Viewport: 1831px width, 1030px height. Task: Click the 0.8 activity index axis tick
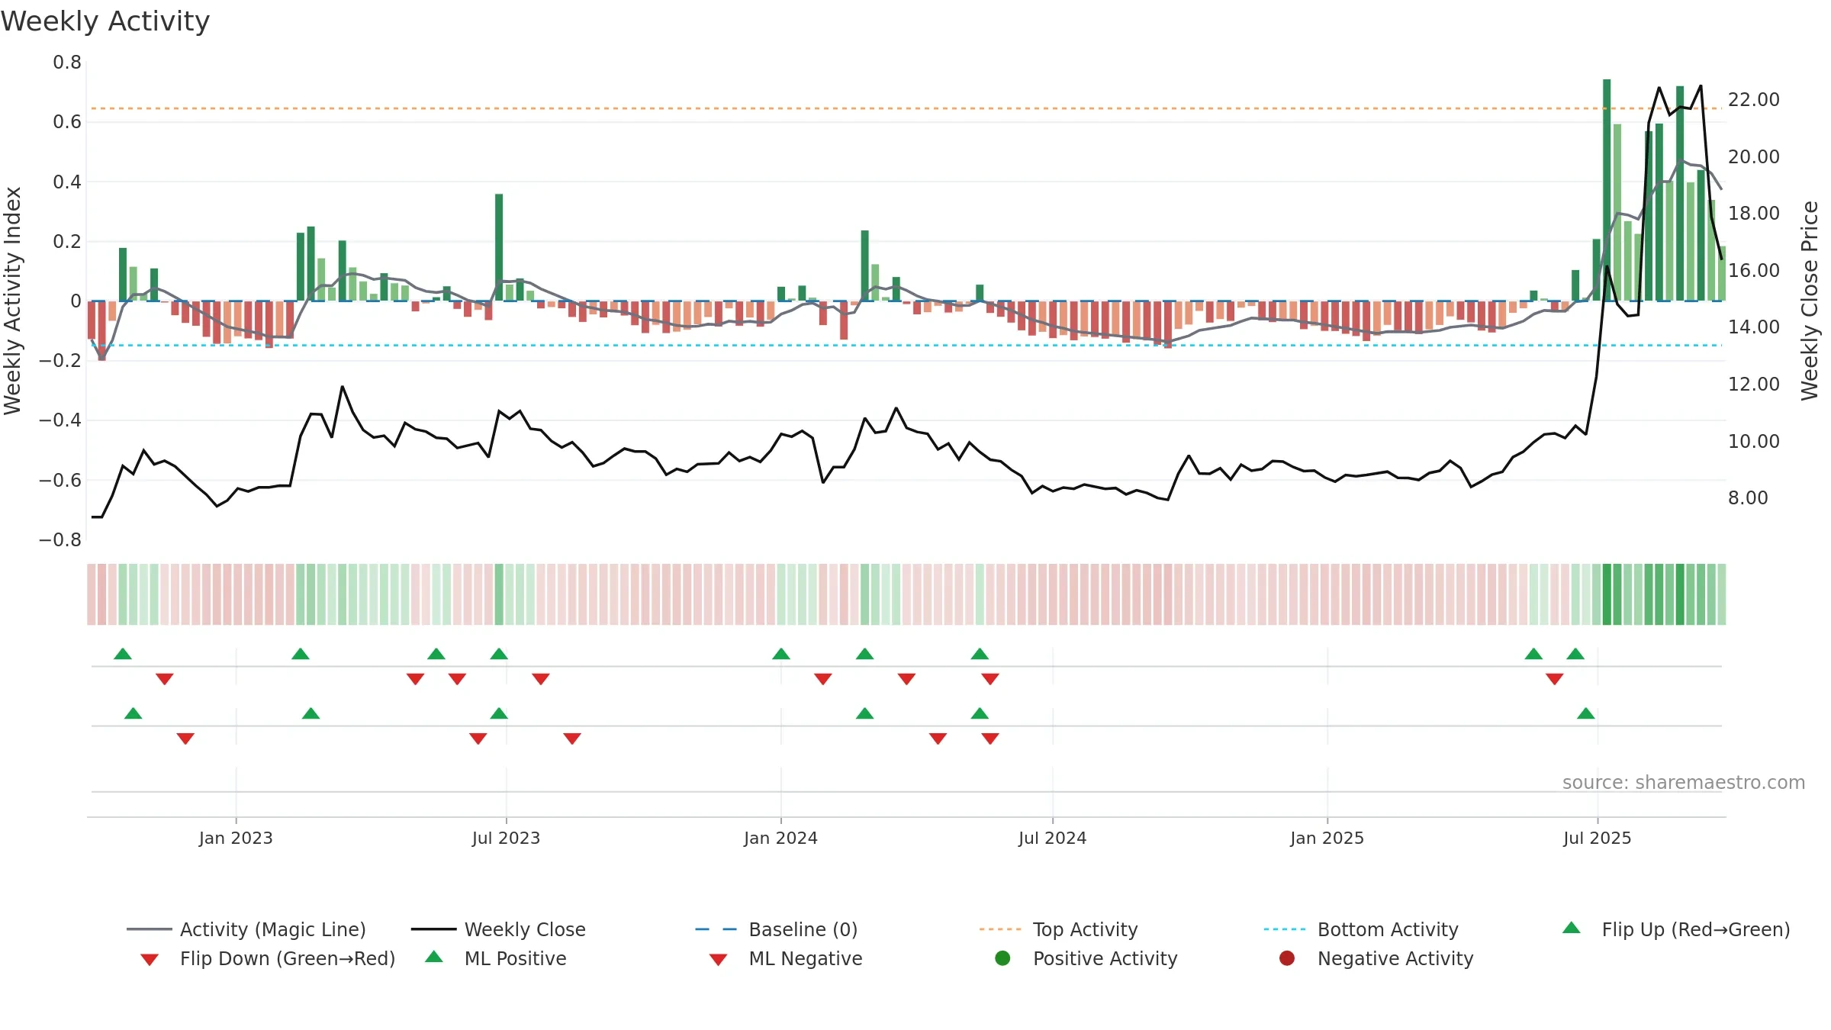(x=67, y=62)
